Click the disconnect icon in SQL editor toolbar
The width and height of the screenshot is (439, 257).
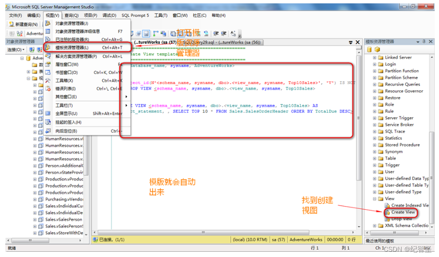coord(20,34)
